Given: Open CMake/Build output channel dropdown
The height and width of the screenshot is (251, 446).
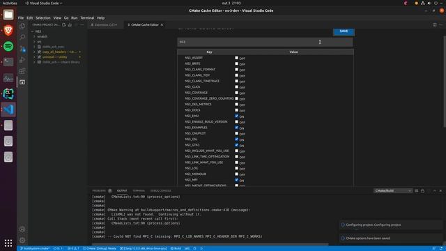Looking at the screenshot, I should (x=393, y=190).
